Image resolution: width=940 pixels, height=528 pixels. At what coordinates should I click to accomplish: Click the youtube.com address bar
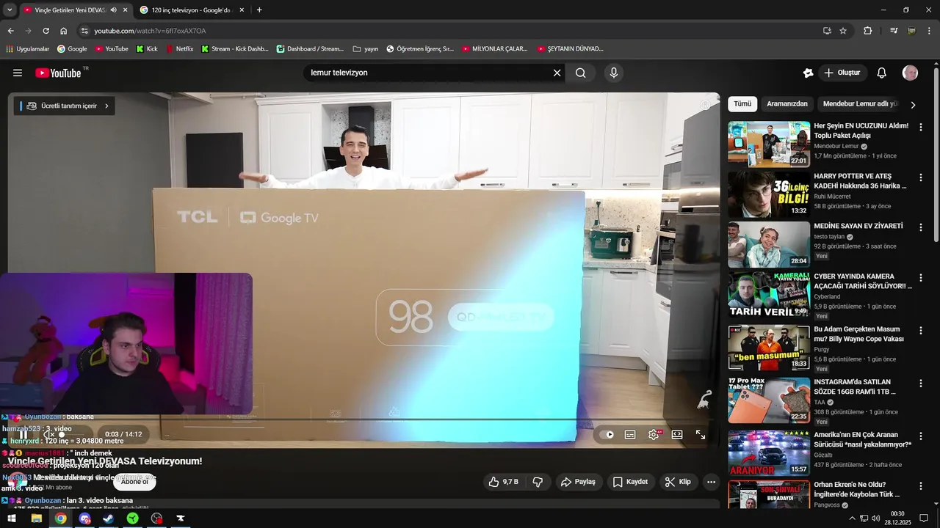(x=448, y=31)
